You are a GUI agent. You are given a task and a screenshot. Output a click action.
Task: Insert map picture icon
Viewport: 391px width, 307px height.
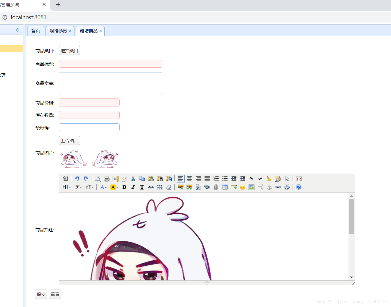252,187
